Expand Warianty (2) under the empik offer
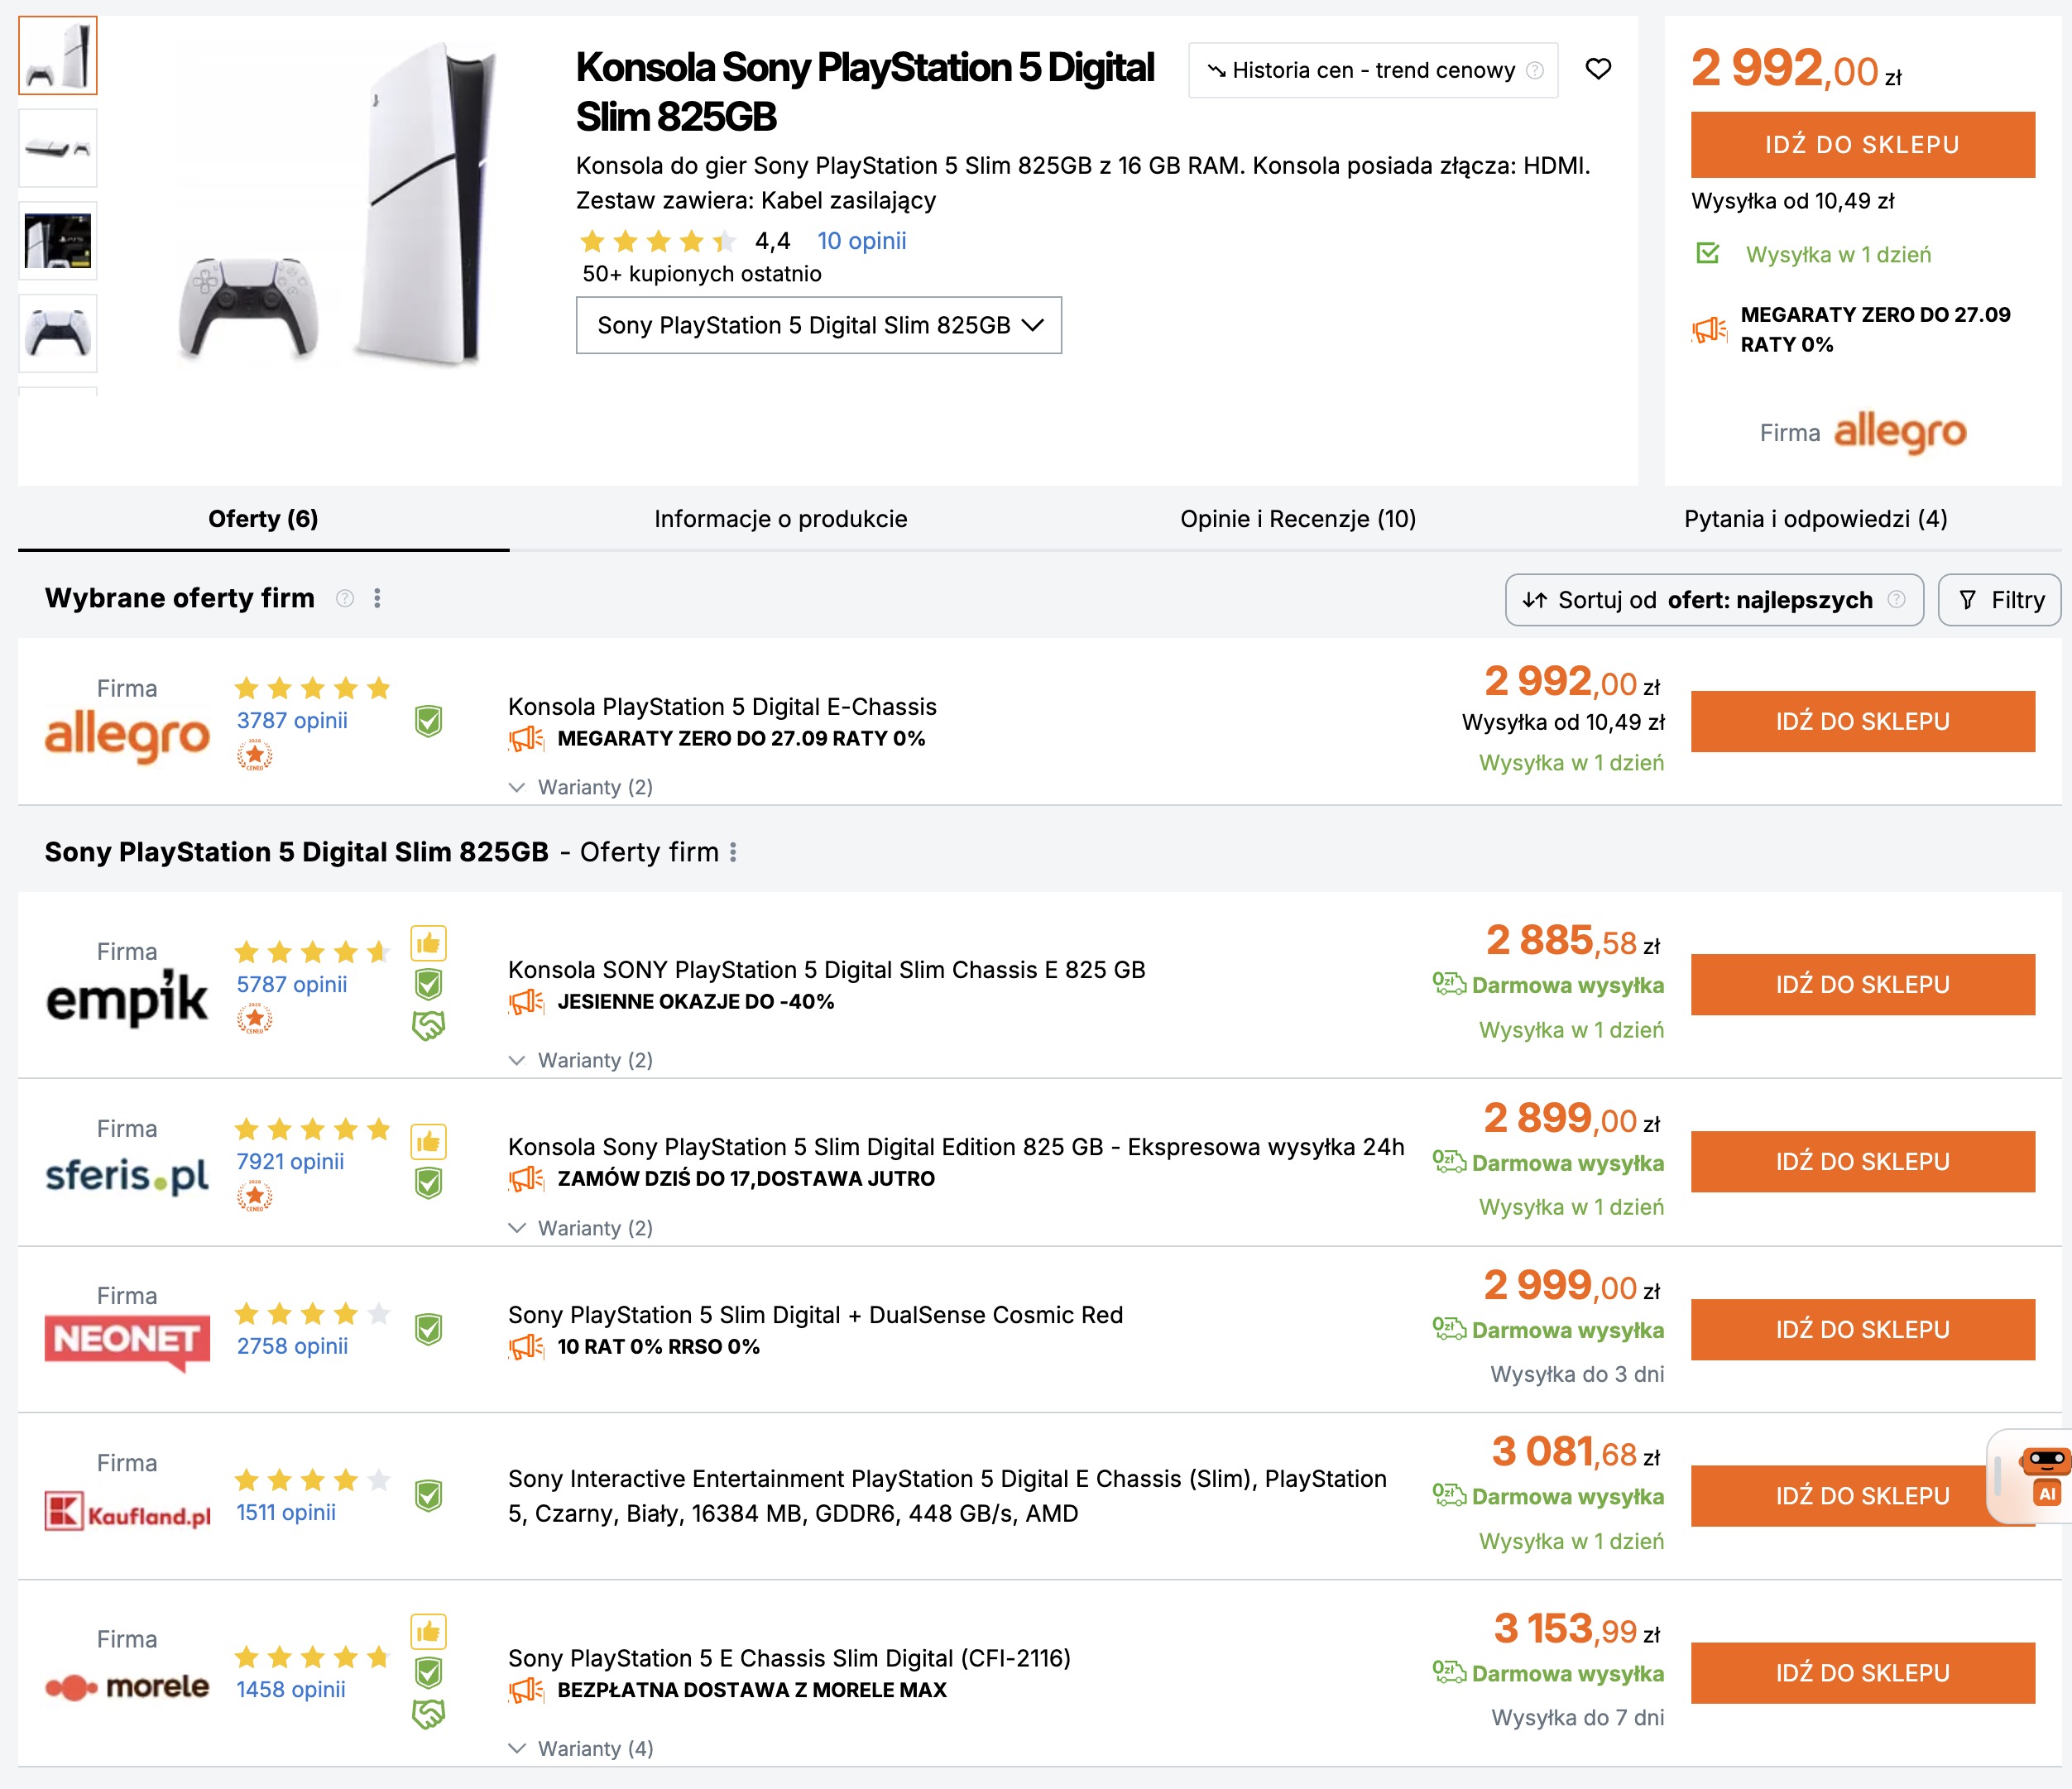 (581, 1060)
